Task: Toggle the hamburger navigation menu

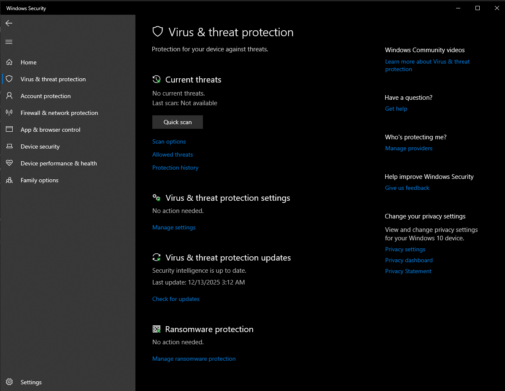Action: (x=9, y=42)
